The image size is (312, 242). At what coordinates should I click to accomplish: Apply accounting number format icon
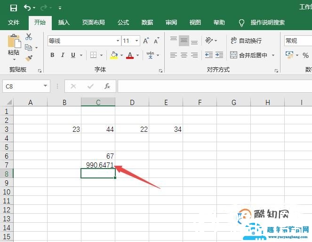pyautogui.click(x=289, y=55)
